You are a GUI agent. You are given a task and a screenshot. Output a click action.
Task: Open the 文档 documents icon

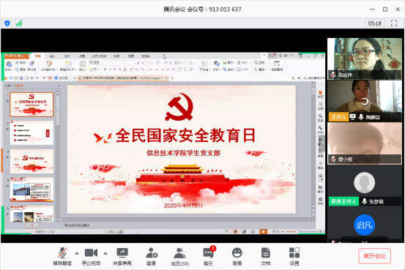(x=266, y=256)
